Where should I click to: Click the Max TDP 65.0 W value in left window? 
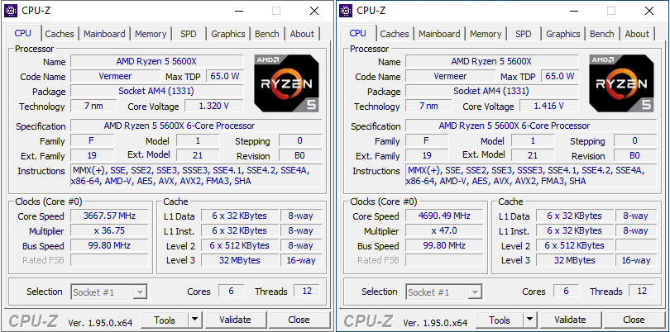[225, 76]
